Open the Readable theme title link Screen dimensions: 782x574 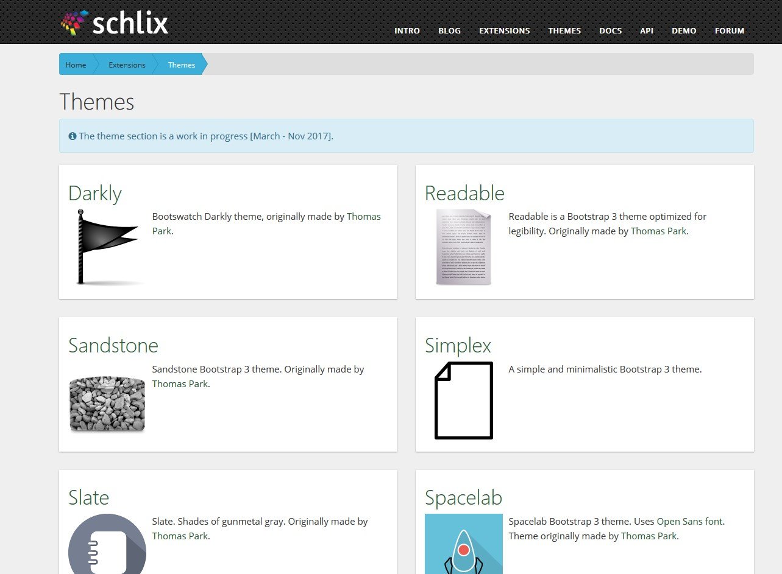point(464,193)
